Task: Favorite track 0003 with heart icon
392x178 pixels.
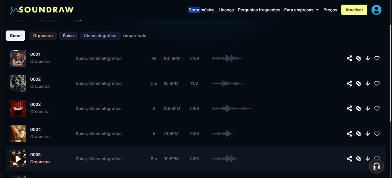Action: point(377,109)
